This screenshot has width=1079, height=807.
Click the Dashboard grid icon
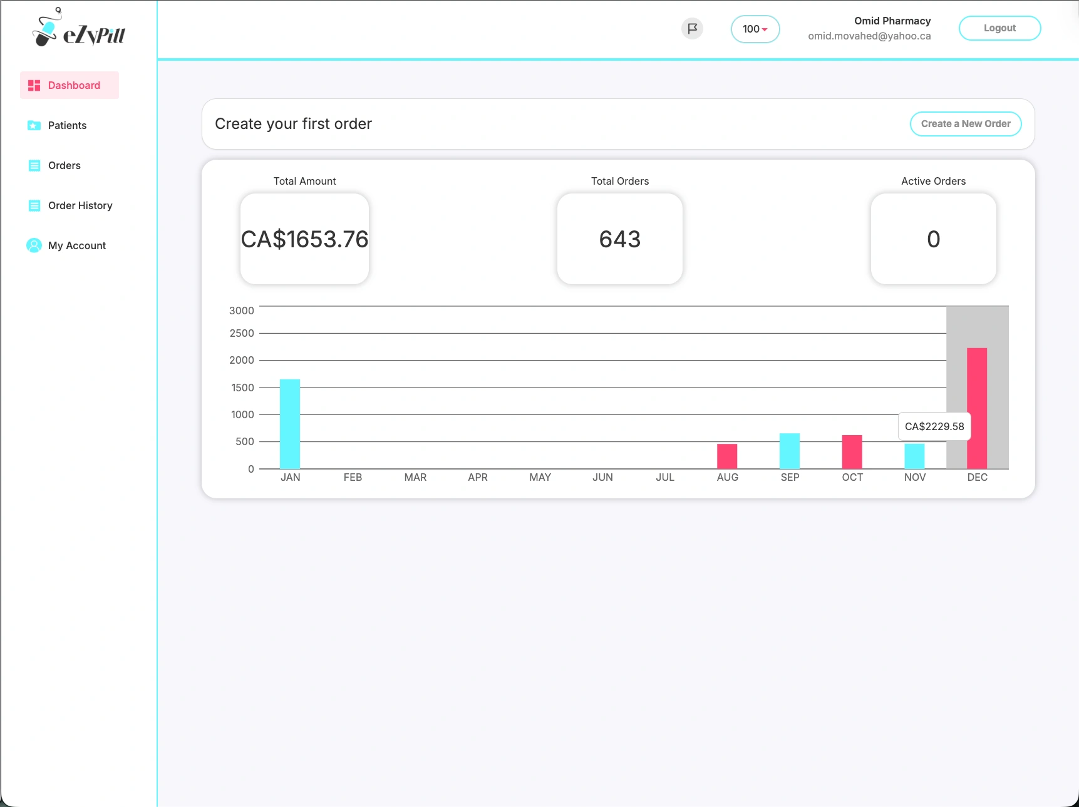point(34,86)
